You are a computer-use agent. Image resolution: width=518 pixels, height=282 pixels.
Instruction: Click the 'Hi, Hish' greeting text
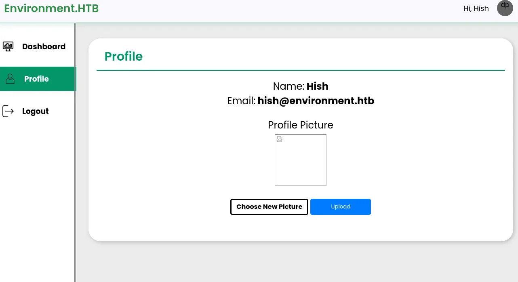point(476,8)
